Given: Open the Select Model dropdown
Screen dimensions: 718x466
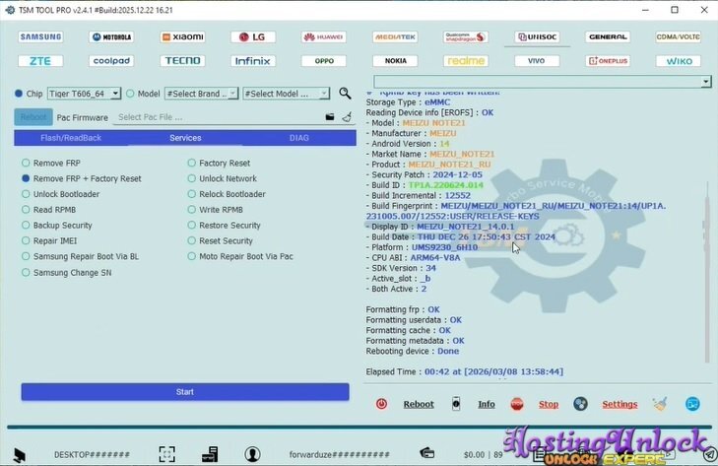Looking at the screenshot, I should pyautogui.click(x=287, y=94).
